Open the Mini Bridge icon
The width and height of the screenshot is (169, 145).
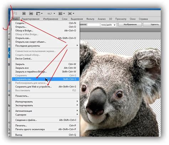click(x=31, y=14)
